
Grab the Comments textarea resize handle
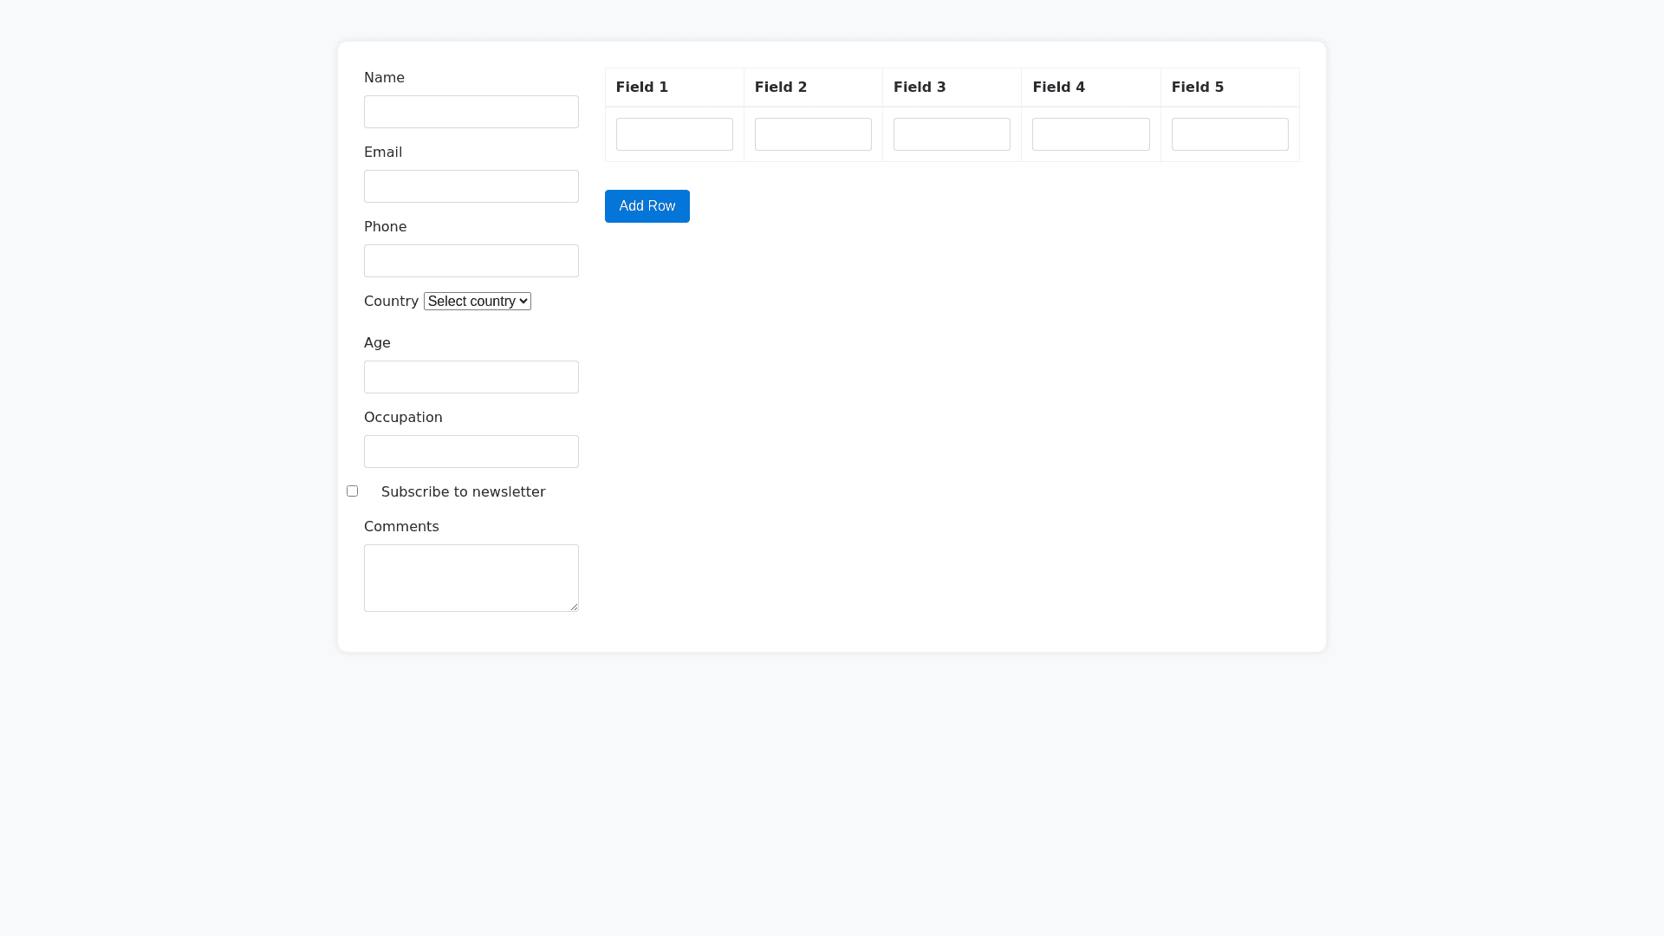click(574, 607)
